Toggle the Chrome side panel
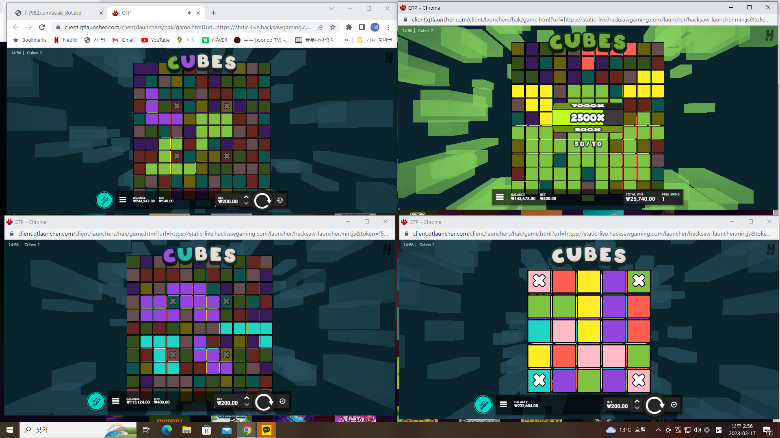The height and width of the screenshot is (438, 780). click(362, 27)
